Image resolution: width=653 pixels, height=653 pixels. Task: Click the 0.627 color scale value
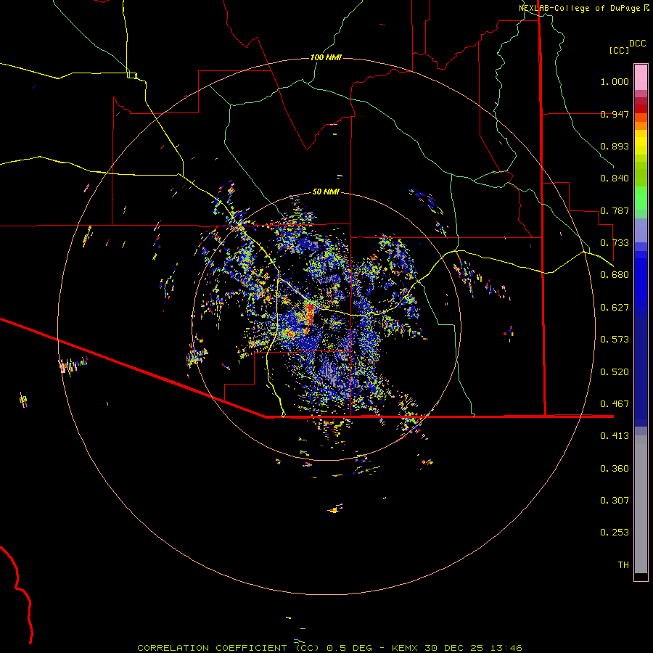tap(615, 308)
